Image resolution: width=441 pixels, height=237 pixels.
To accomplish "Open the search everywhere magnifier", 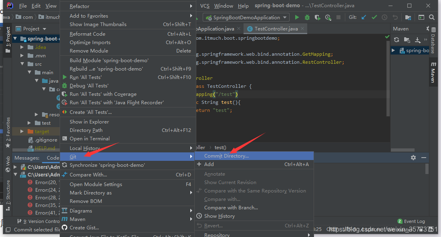I will (432, 18).
